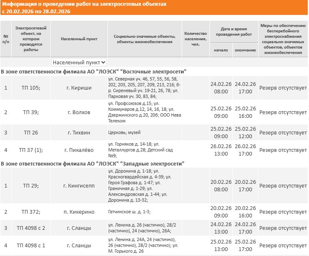Click the ТП 29 cell for Кингисепп
The height and width of the screenshot is (256, 309).
pos(31,186)
